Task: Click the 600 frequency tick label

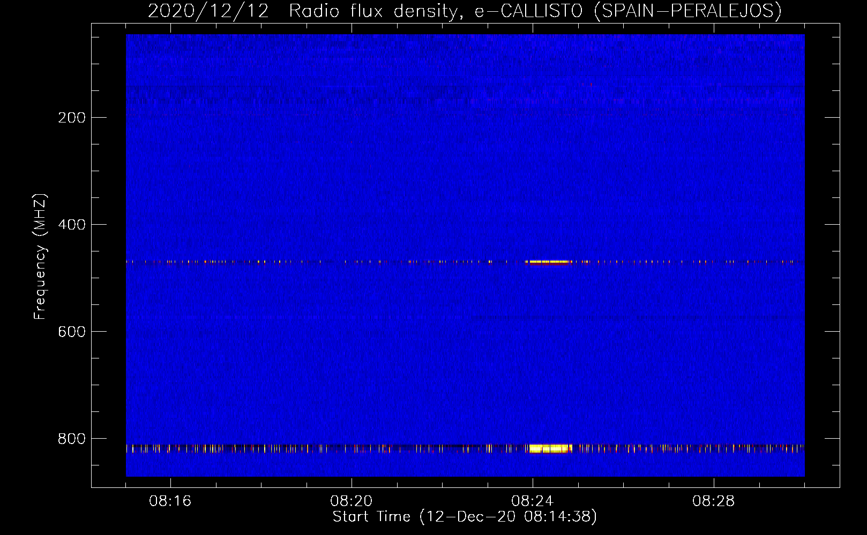Action: tap(72, 332)
